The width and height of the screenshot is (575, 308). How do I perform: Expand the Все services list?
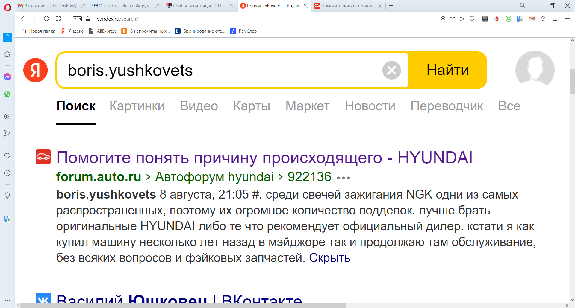click(509, 106)
